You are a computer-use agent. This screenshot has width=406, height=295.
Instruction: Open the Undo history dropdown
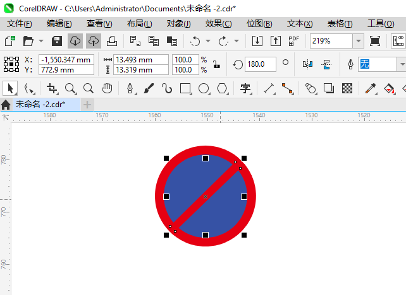208,41
